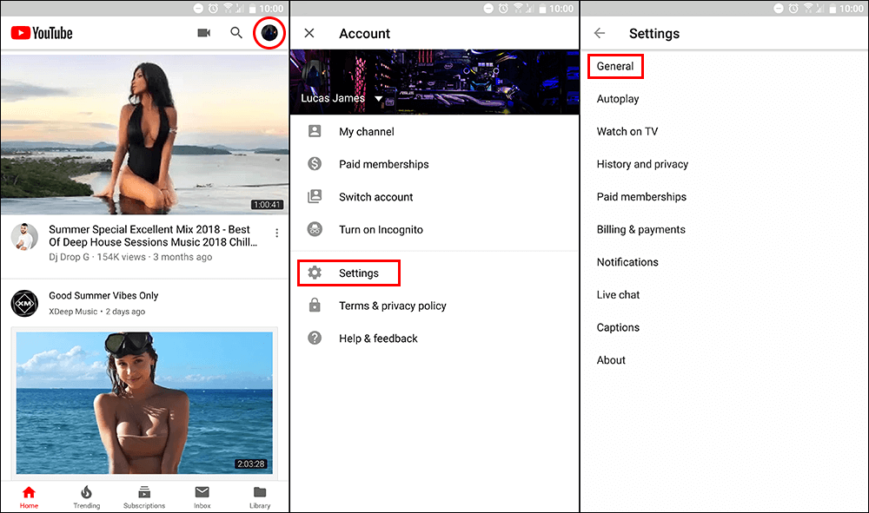Go to the Home tab
The image size is (869, 513).
[x=29, y=497]
